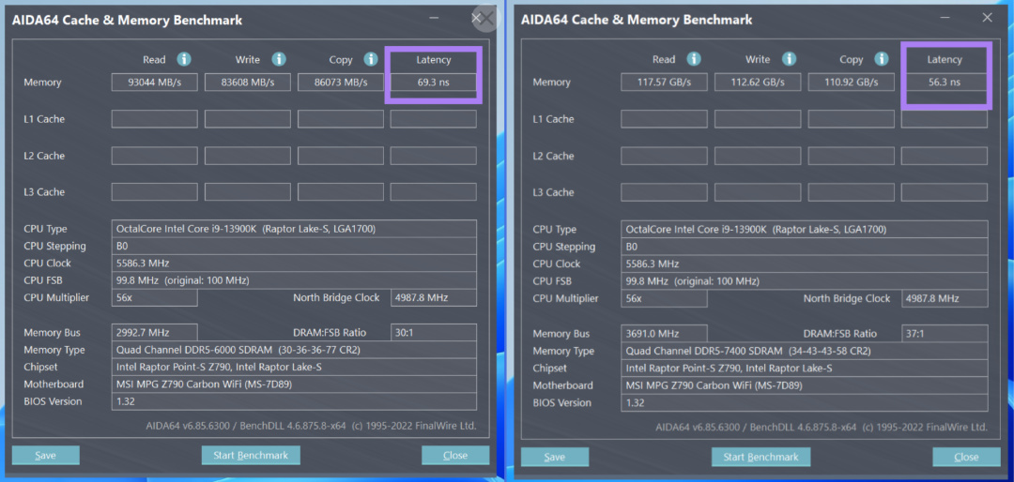Click L3 Cache copy field in left window
This screenshot has height=482, width=1014.
coord(340,192)
